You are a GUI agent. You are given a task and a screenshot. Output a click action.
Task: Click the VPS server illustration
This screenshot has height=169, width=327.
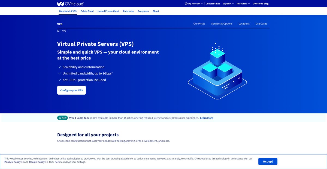(217, 71)
